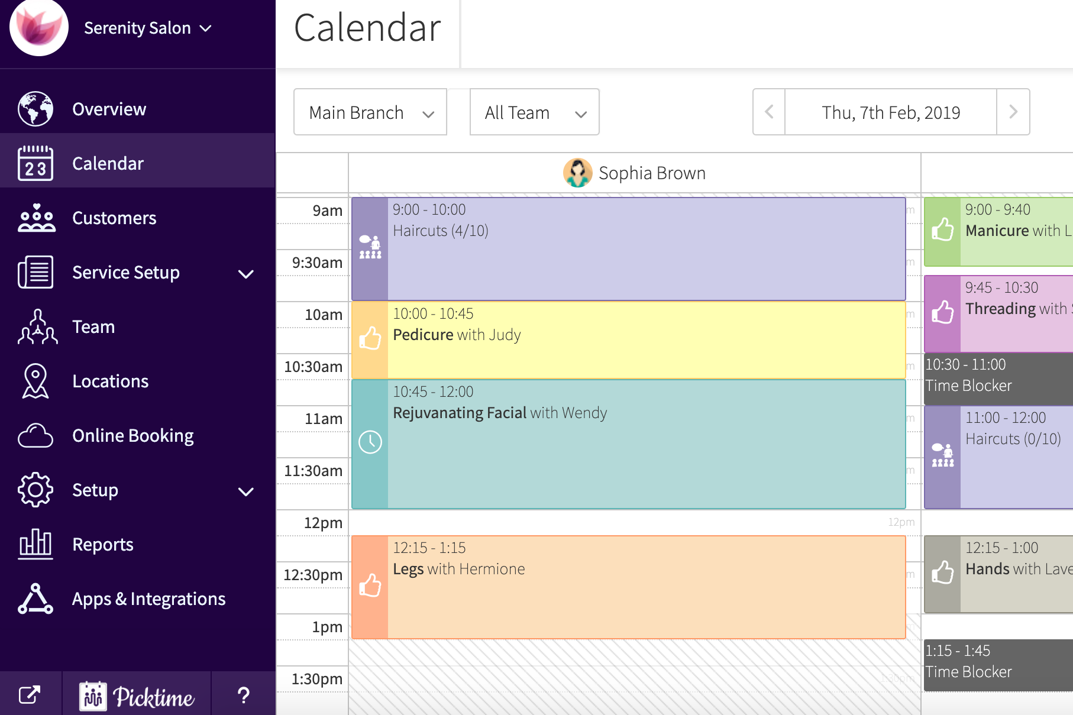Click the help question mark icon
The width and height of the screenshot is (1073, 715).
243,696
